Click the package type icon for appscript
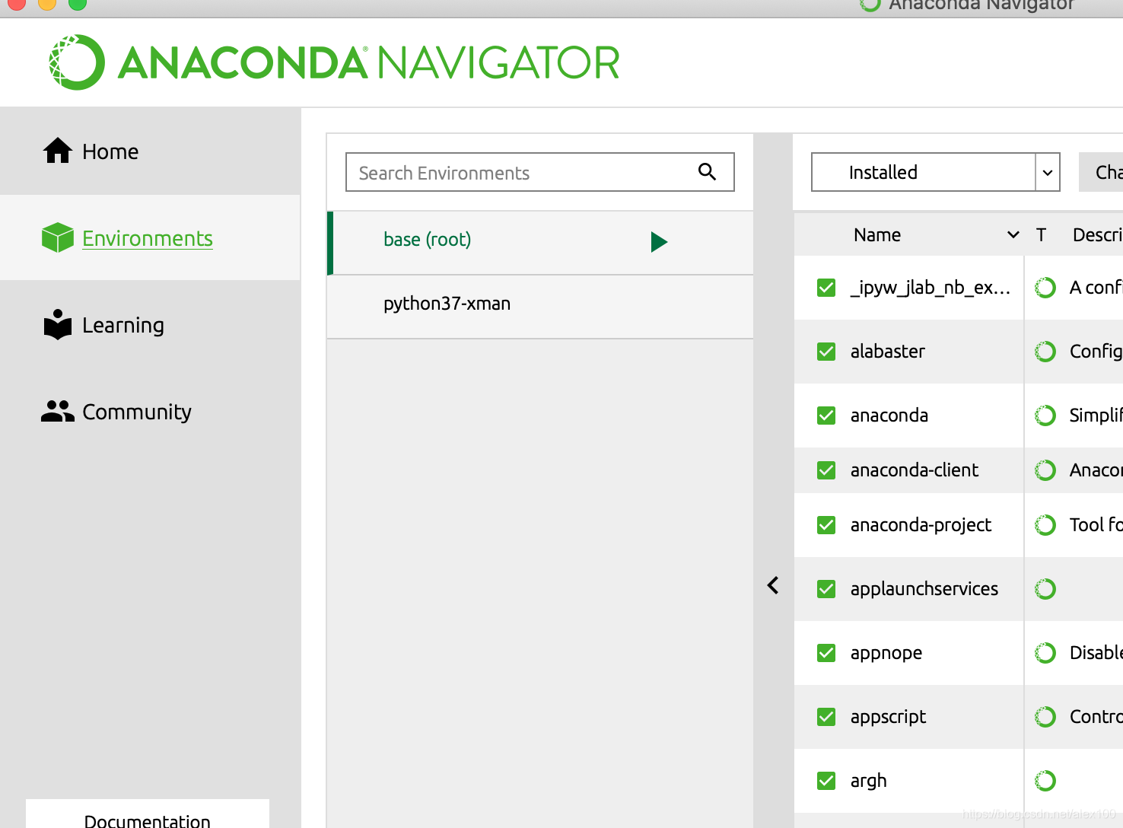The image size is (1123, 828). (1045, 717)
